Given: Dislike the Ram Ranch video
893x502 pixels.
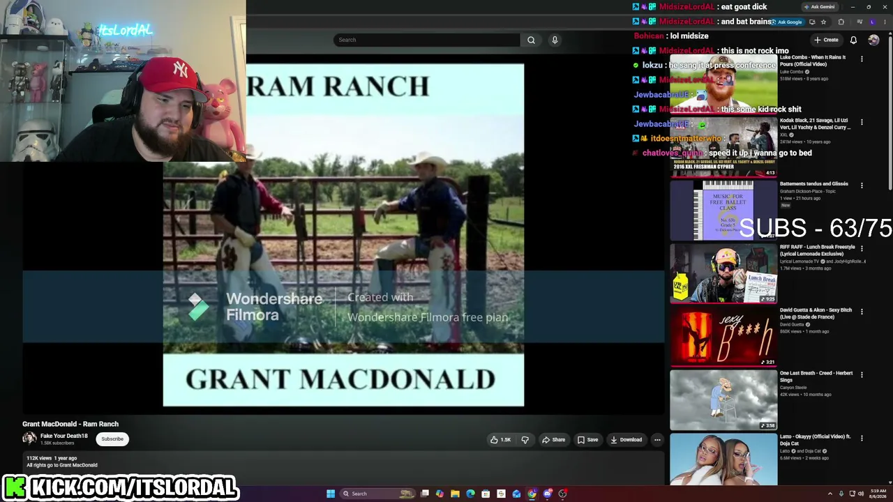Looking at the screenshot, I should tap(525, 440).
